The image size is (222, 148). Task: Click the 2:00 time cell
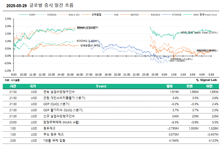[13, 141]
